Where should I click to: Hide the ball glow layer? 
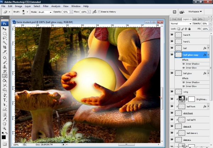(x=172, y=73)
